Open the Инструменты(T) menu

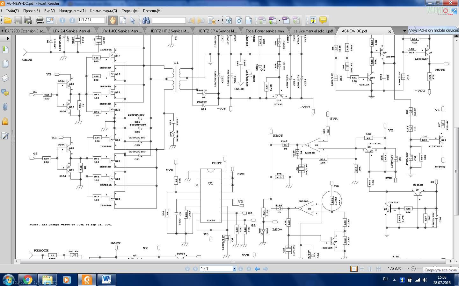click(x=72, y=11)
